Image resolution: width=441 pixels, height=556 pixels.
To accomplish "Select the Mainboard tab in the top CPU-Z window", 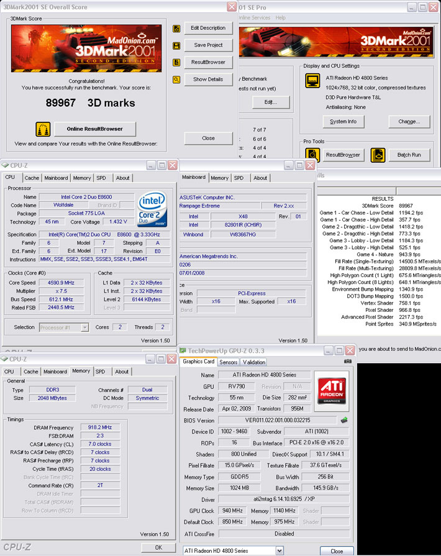I will pos(56,178).
